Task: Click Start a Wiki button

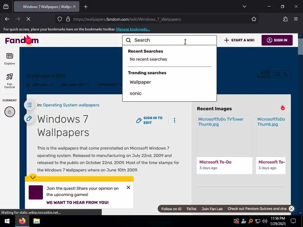Action: tap(239, 40)
